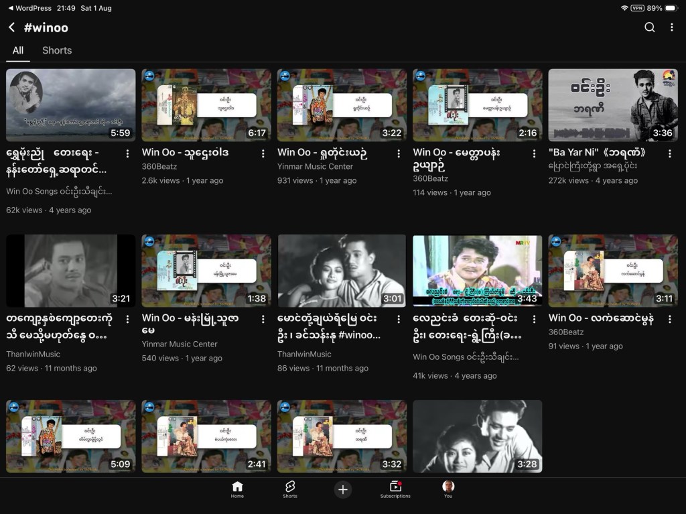
Task: Play the 1:38 video thumbnail
Action: 206,271
